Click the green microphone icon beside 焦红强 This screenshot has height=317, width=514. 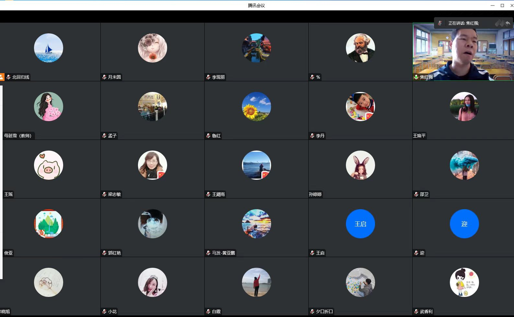pyautogui.click(x=416, y=77)
